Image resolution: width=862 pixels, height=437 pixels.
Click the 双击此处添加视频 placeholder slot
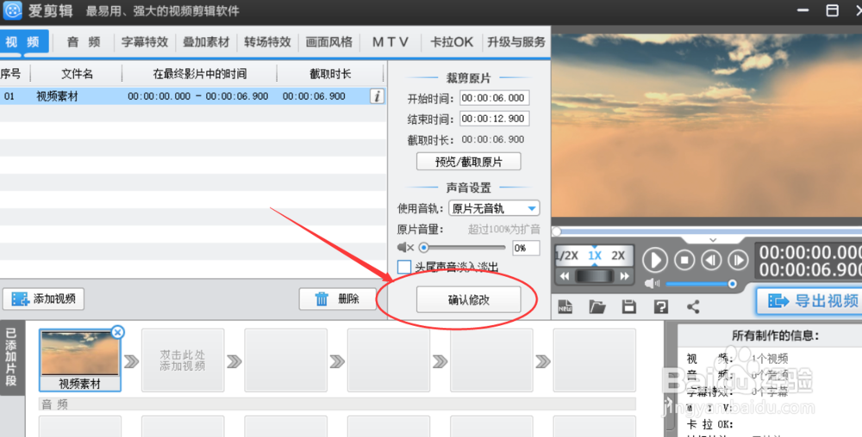(183, 360)
